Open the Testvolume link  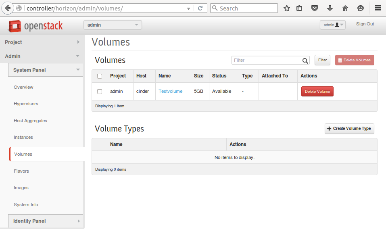(x=170, y=91)
